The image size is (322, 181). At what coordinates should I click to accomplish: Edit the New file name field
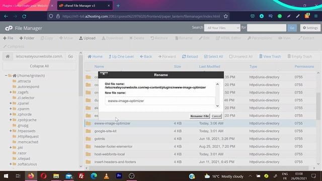pos(160,101)
